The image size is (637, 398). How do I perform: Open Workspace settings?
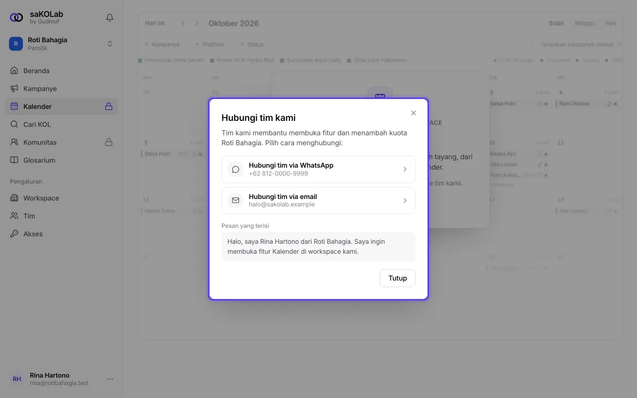(62, 198)
